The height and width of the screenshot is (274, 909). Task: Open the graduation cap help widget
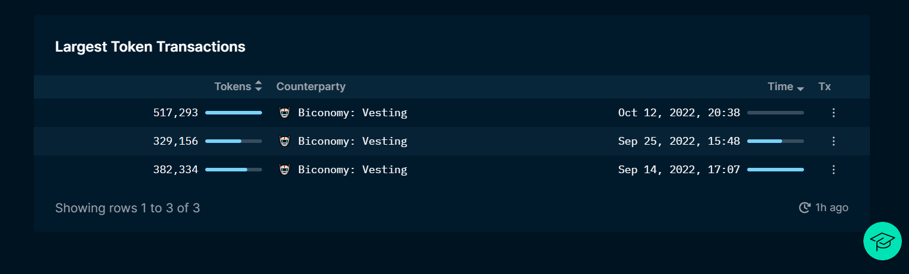coord(882,241)
